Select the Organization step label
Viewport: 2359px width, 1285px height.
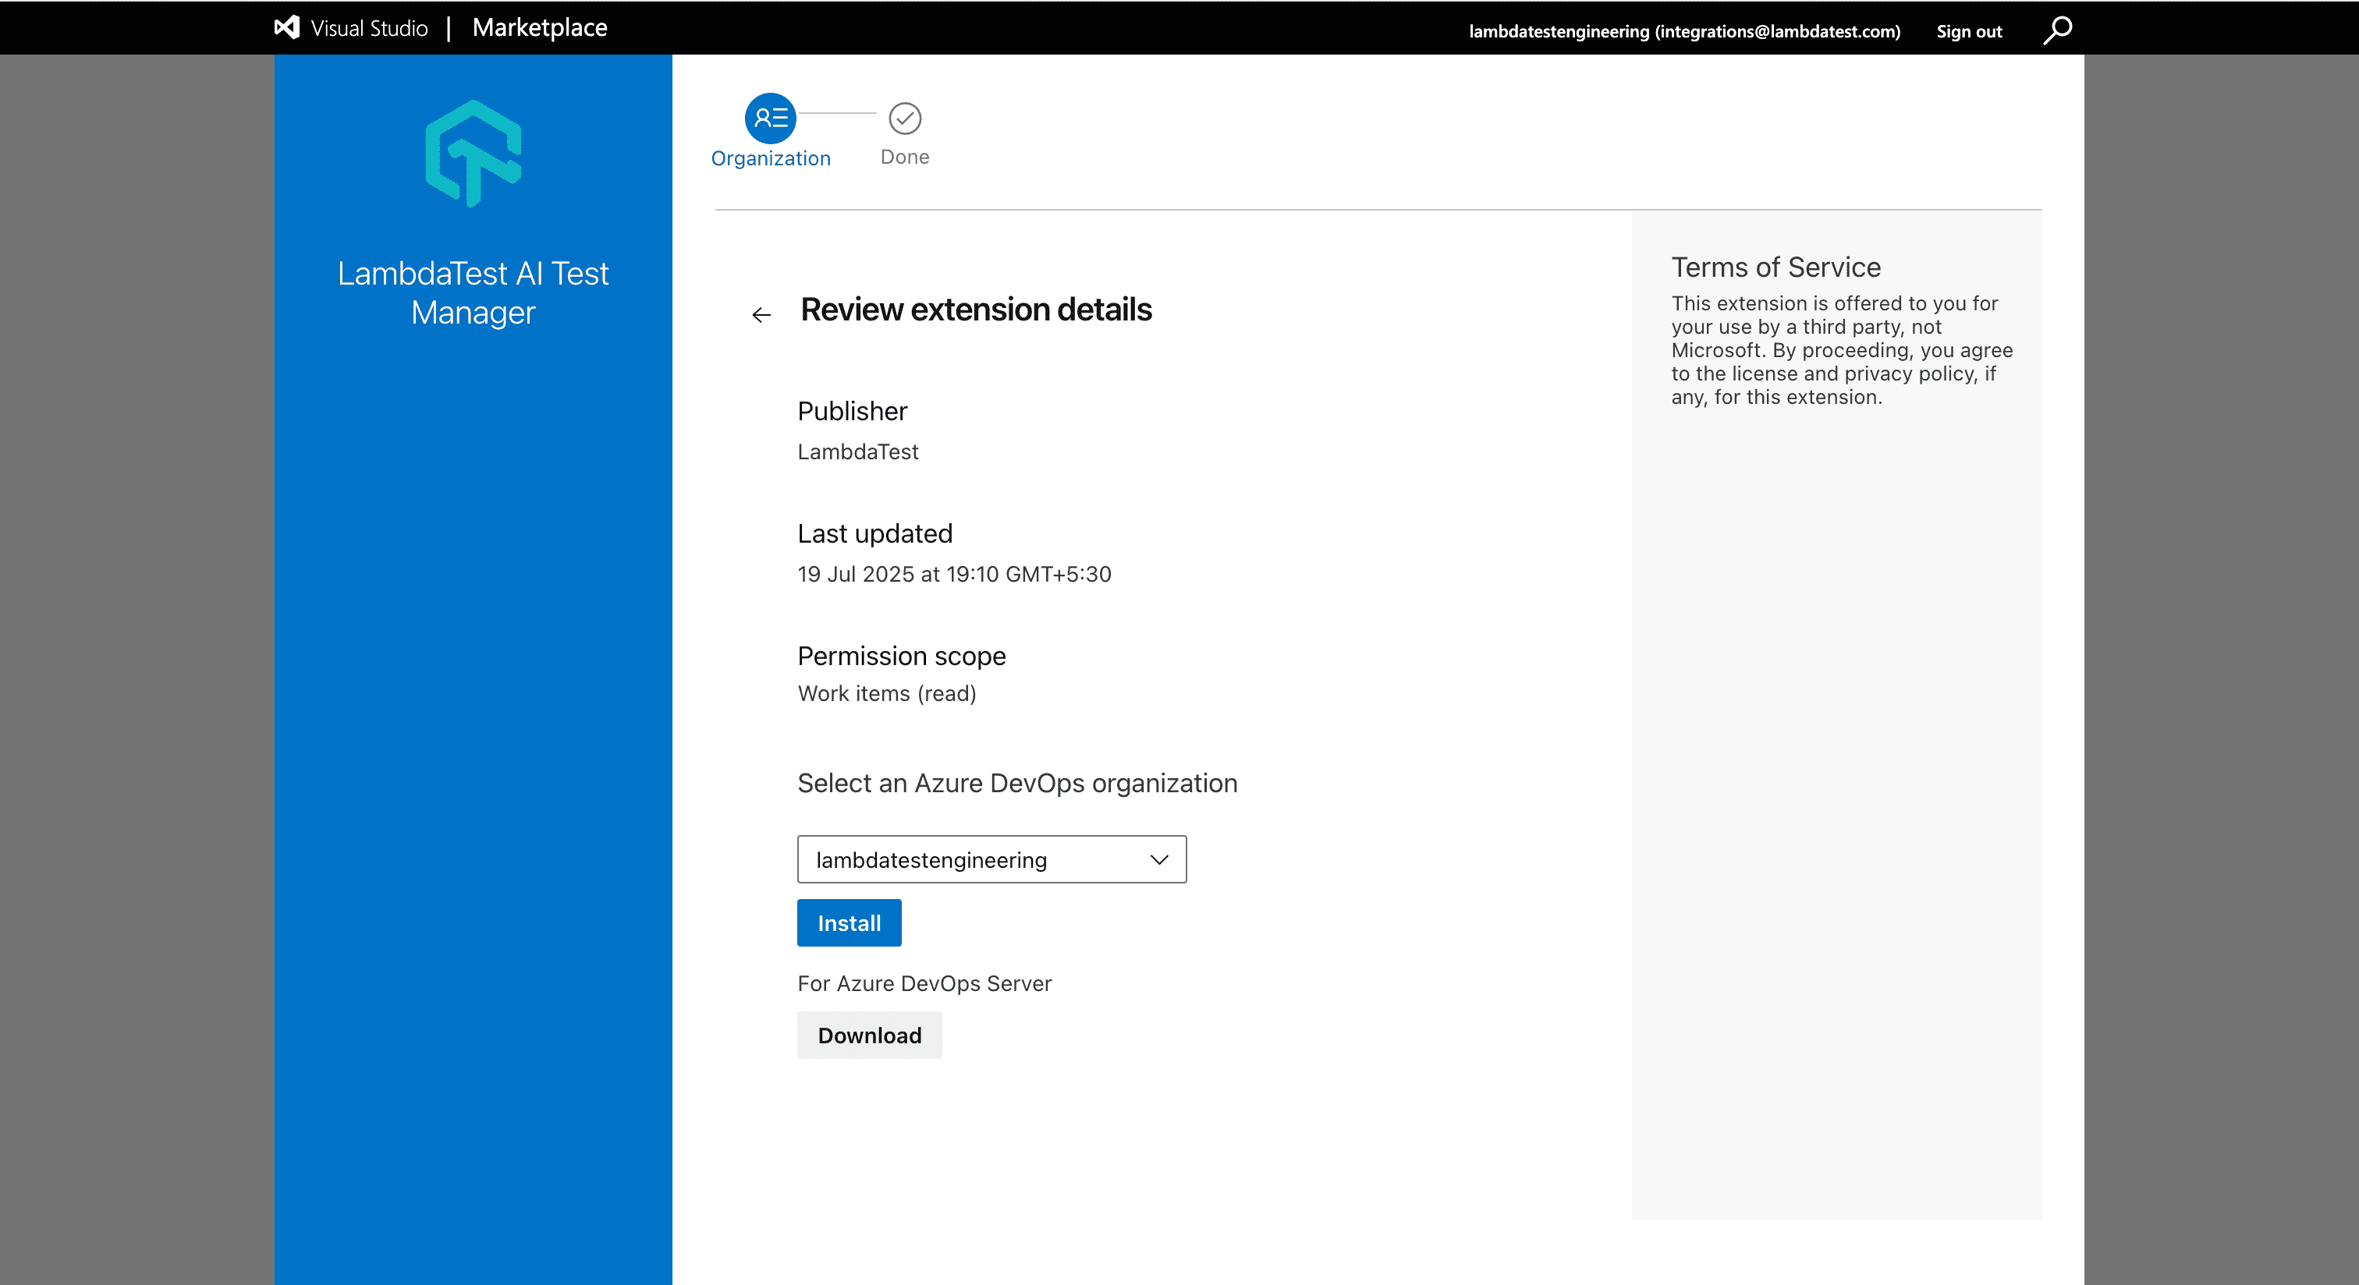click(770, 158)
